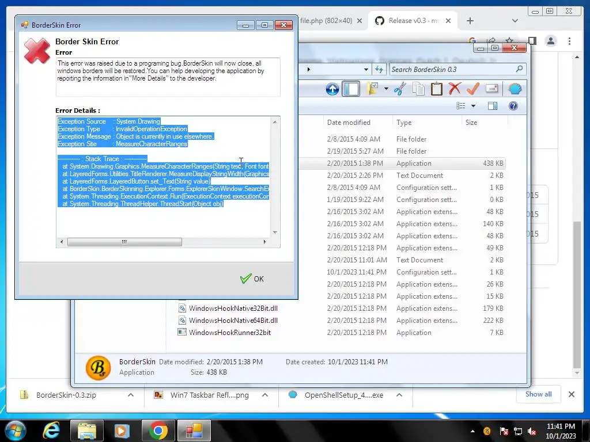Image resolution: width=590 pixels, height=442 pixels.
Task: Click the orange checkmark Properties icon
Action: click(x=473, y=89)
